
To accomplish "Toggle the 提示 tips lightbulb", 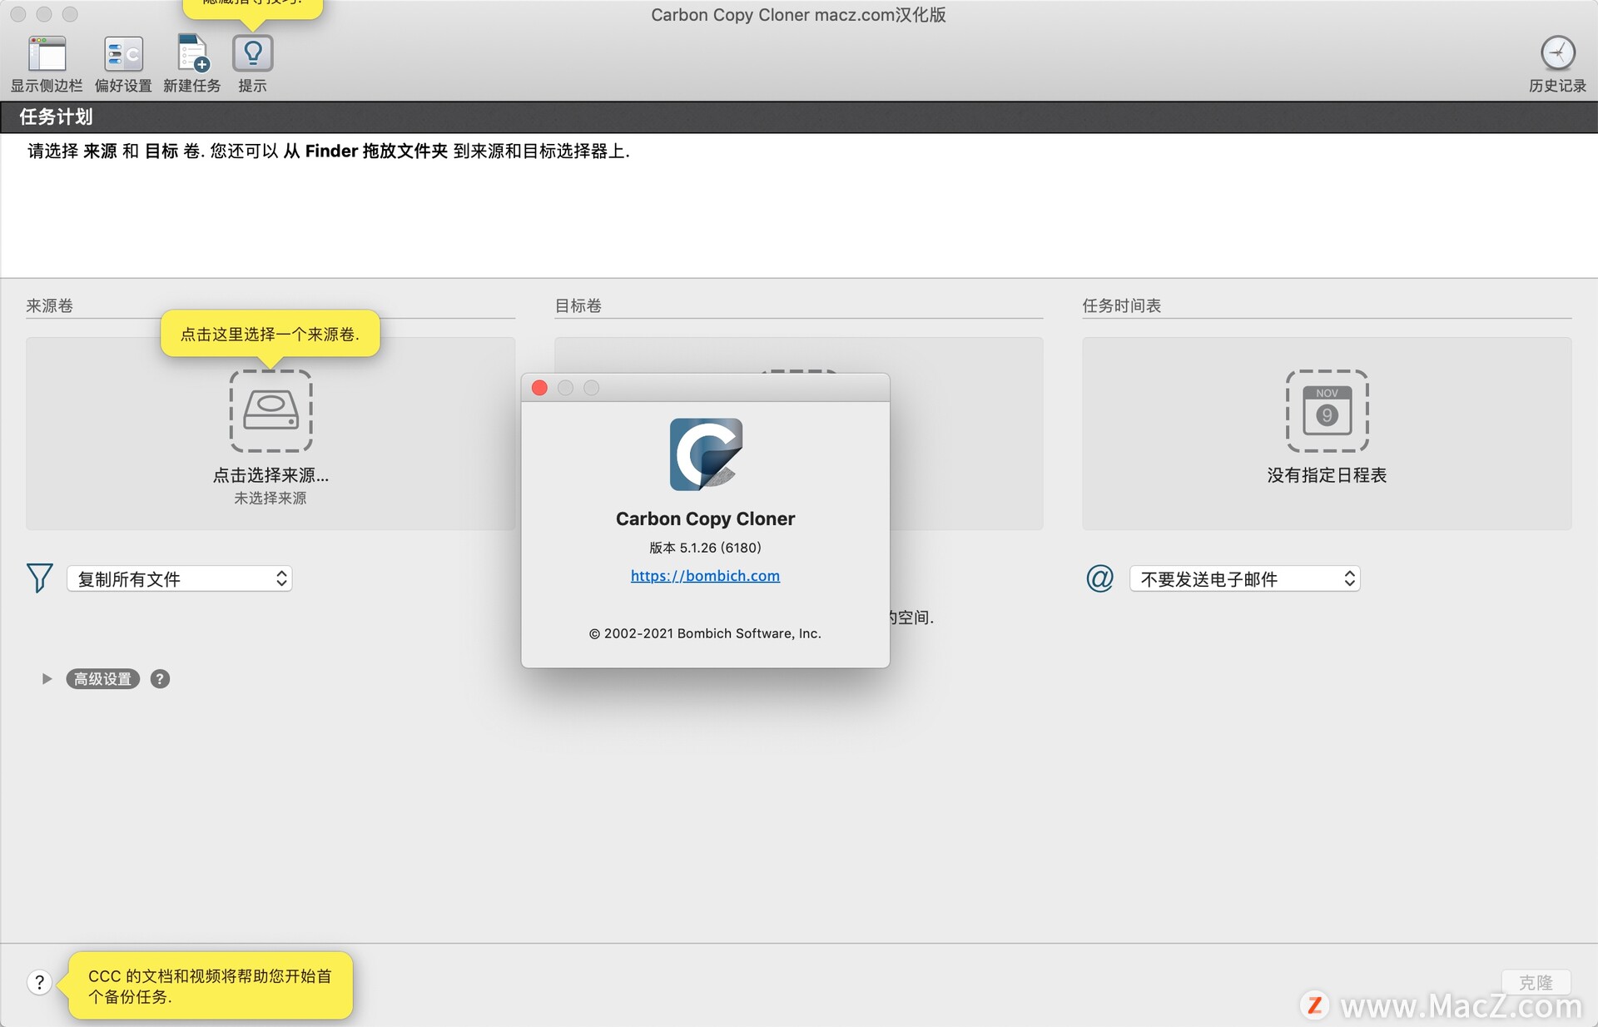I will (x=253, y=53).
